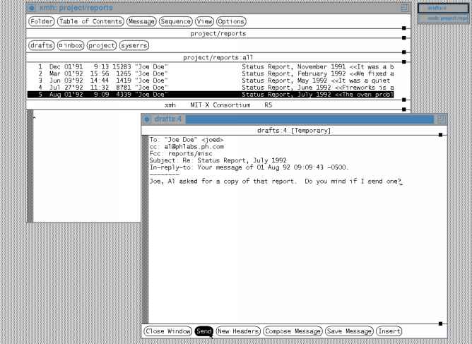Click the Save Message button
472x344 pixels.
point(349,331)
